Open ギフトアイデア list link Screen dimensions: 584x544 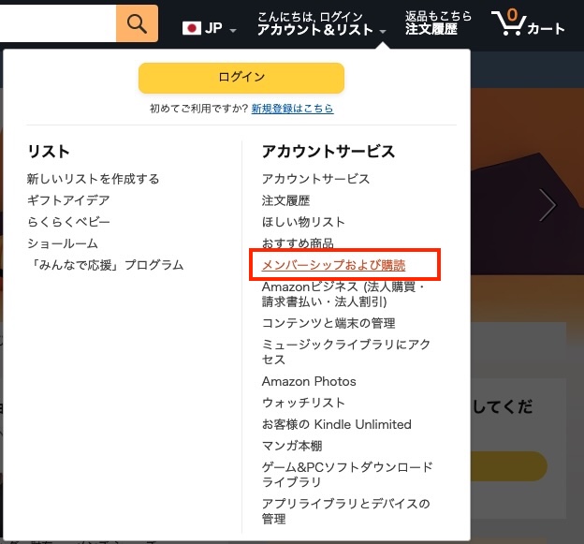pos(68,200)
